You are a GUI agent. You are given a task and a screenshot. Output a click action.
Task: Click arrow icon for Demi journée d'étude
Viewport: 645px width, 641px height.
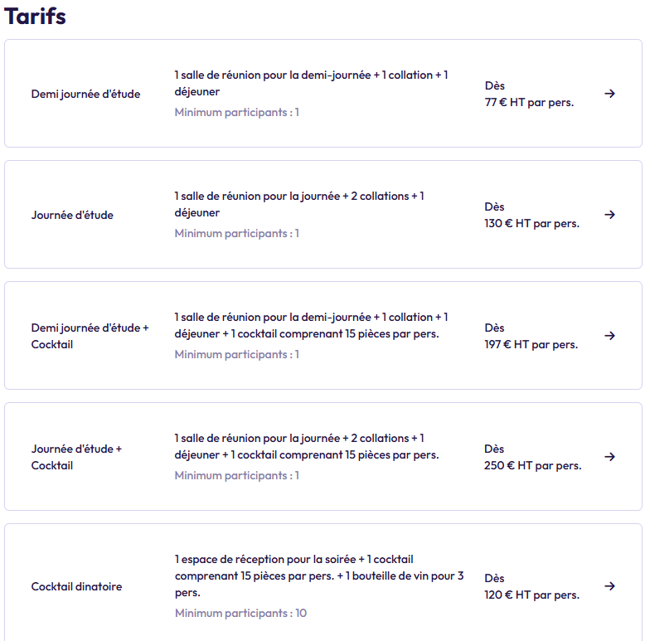[609, 94]
